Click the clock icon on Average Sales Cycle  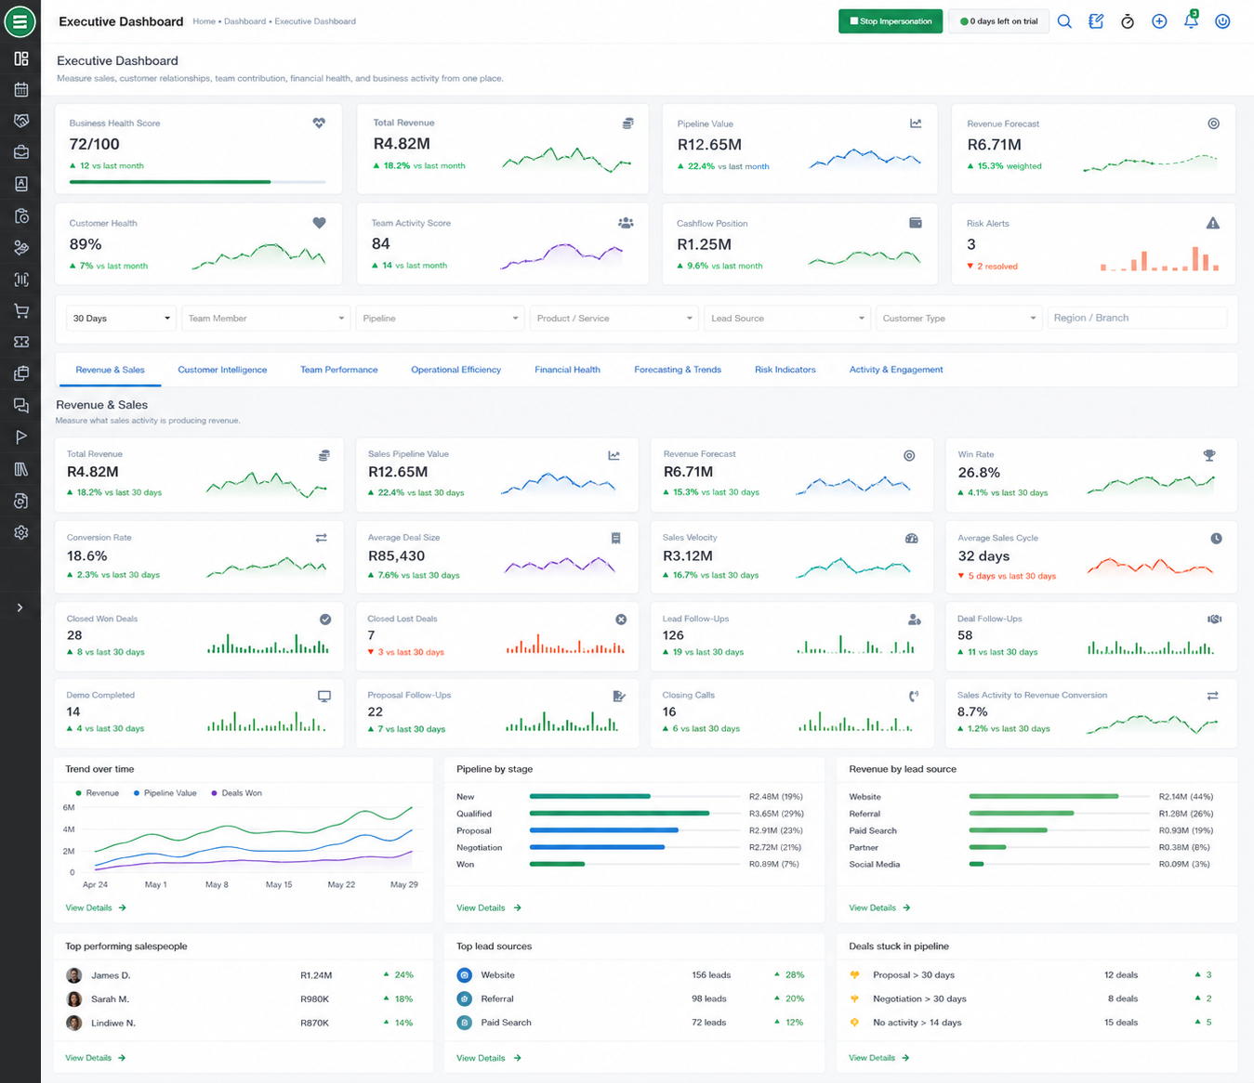(1216, 539)
